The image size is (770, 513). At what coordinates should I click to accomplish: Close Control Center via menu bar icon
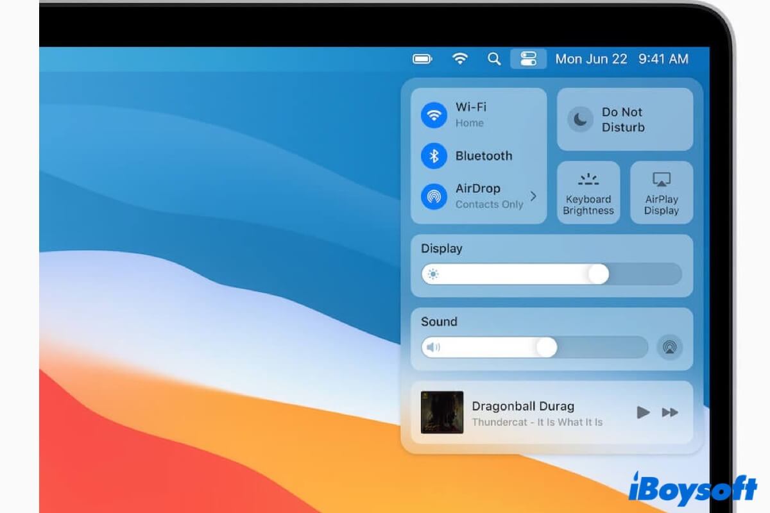click(528, 59)
